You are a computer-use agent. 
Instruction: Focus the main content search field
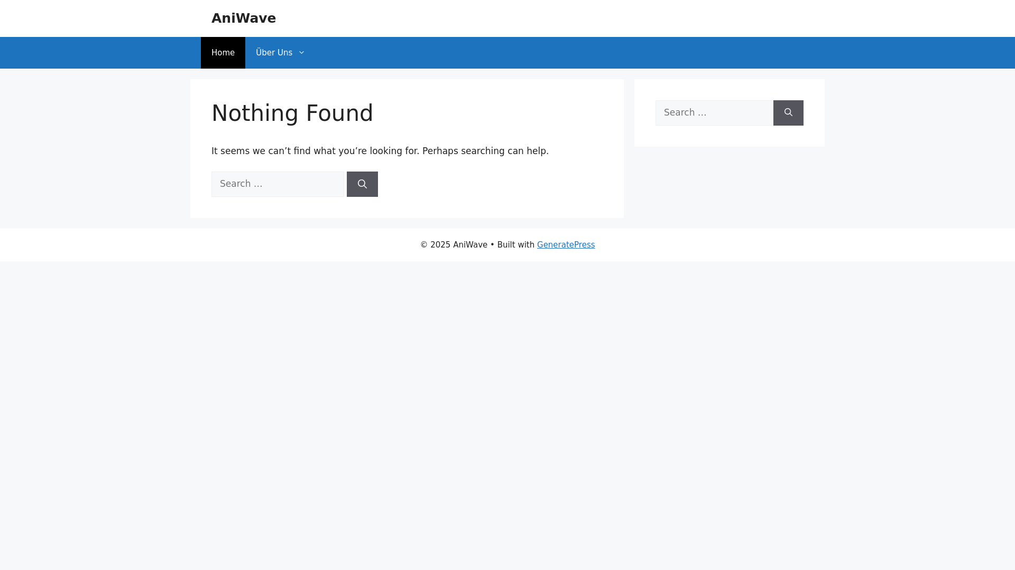pyautogui.click(x=278, y=184)
